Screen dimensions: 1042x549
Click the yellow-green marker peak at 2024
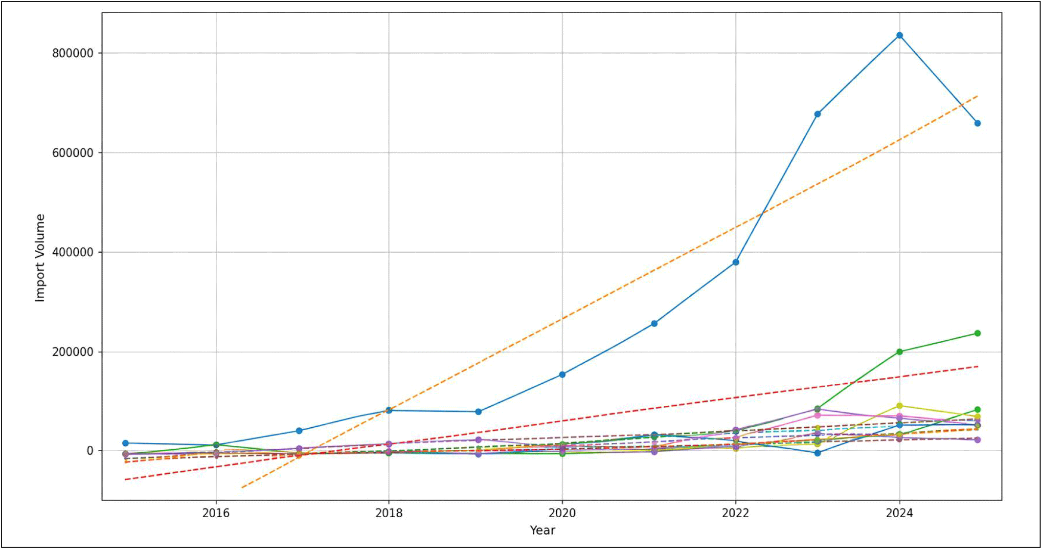[899, 406]
